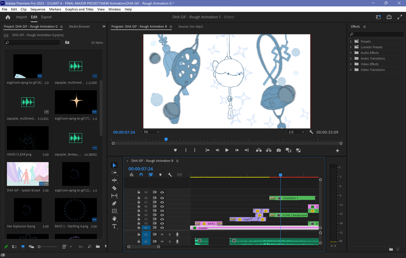The width and height of the screenshot is (406, 258).
Task: Open timeline display settings wrench
Action: [x=170, y=175]
